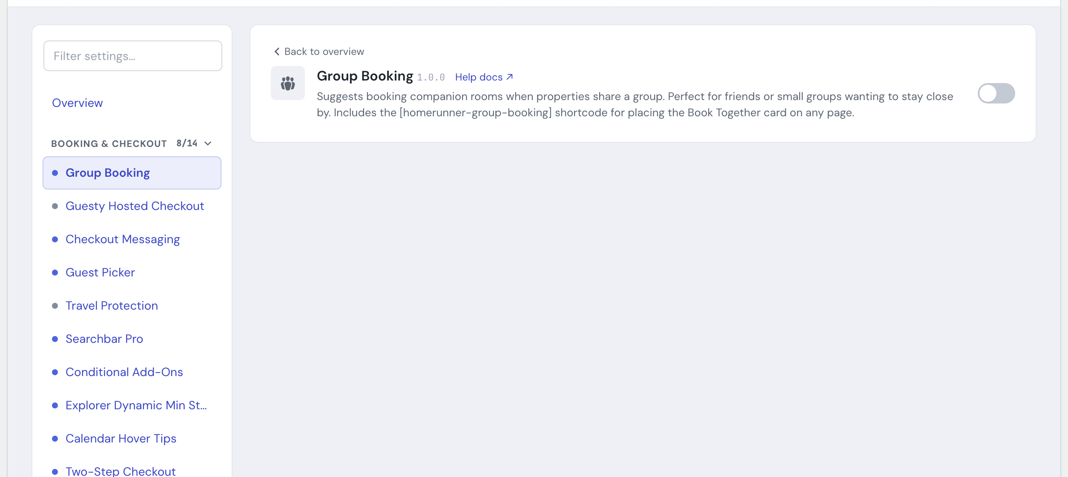
Task: Click the external-link arrow next to Help docs
Action: [510, 77]
